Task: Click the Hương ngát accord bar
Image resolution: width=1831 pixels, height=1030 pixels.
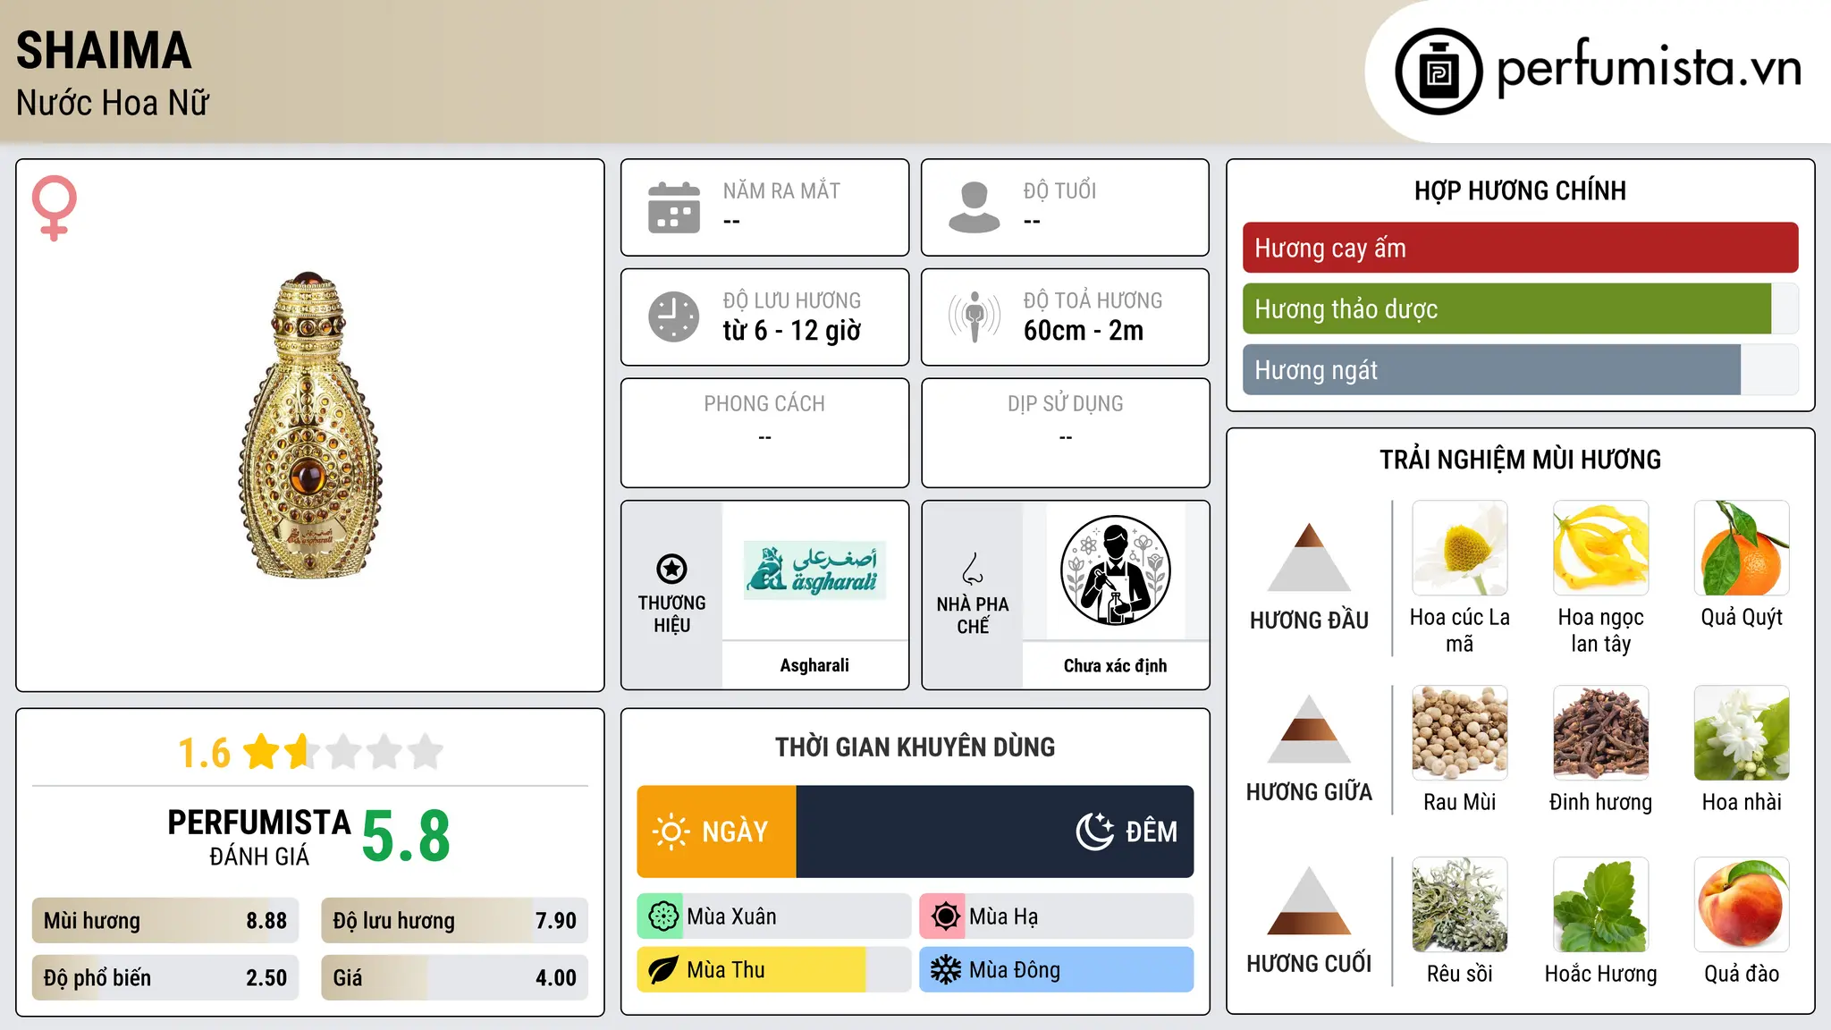Action: click(x=1520, y=369)
